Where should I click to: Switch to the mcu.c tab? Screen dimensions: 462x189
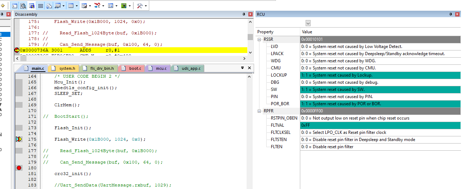[x=158, y=68]
